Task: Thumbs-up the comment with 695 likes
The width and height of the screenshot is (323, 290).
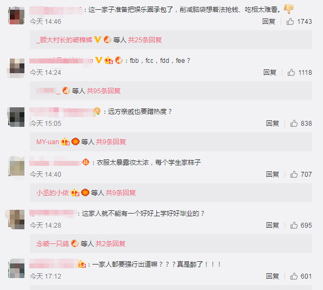Action: [294, 225]
